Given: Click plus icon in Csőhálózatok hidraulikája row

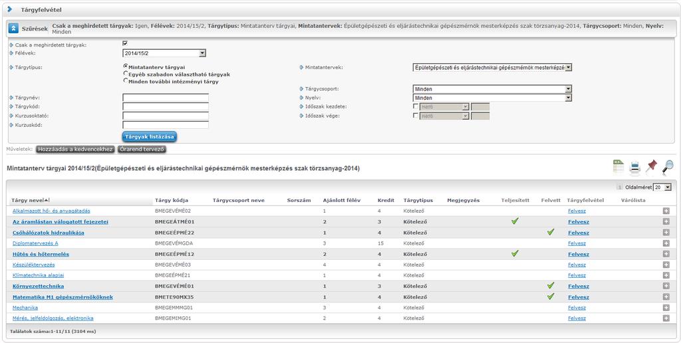Looking at the screenshot, I should (666, 232).
